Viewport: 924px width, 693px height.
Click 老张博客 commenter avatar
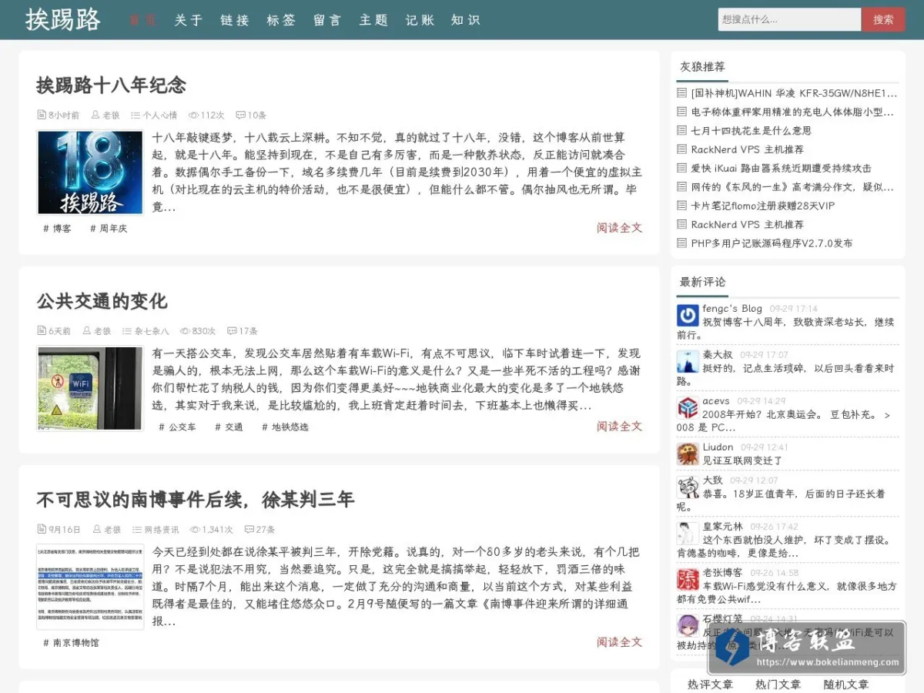(x=688, y=579)
